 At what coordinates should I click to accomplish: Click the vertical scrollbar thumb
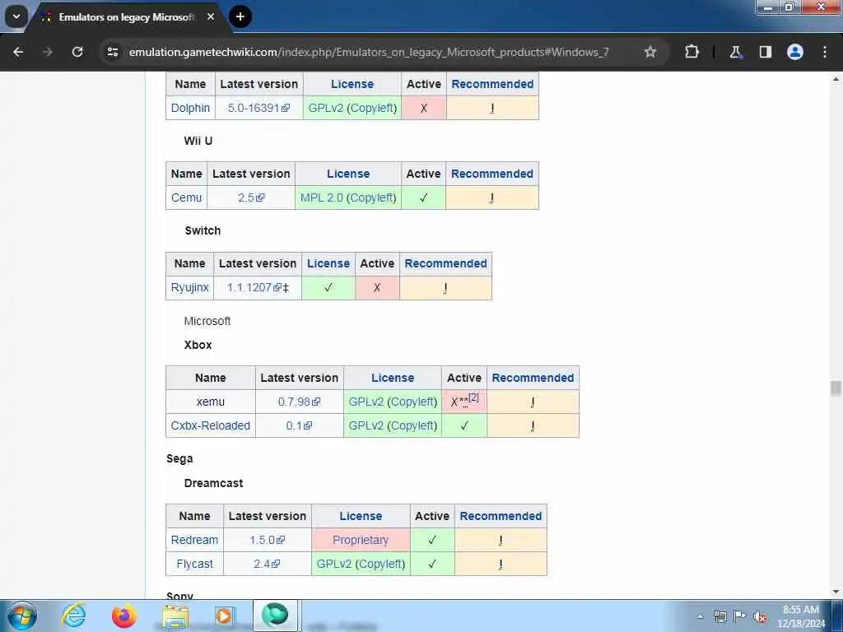point(836,388)
